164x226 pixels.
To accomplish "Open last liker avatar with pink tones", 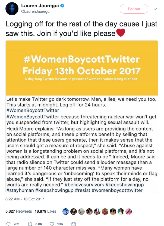I will pyautogui.click(x=128, y=211).
